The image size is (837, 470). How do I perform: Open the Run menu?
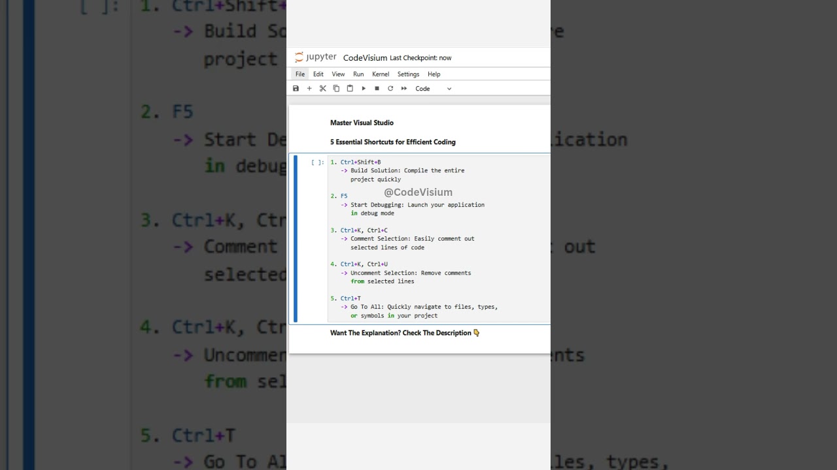[358, 74]
